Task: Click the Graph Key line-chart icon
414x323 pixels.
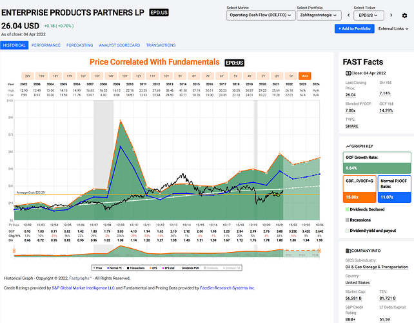Action: (348, 146)
